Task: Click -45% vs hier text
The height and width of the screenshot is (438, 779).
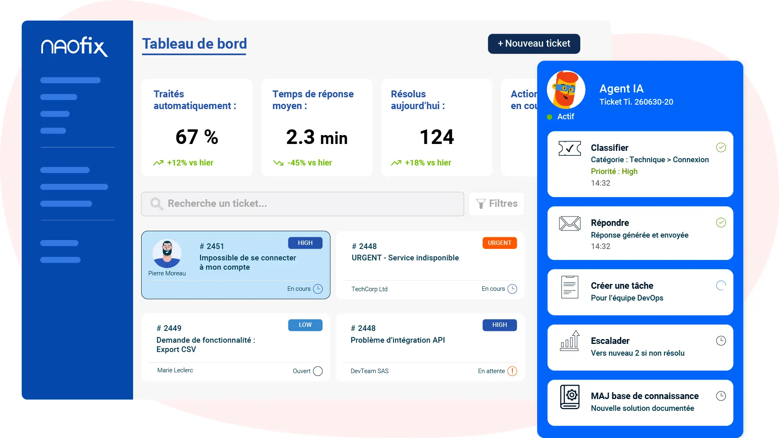Action: 310,163
